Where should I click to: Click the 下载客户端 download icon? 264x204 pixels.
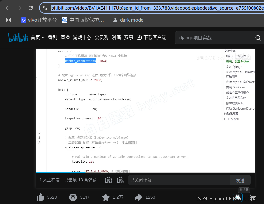pyautogui.click(x=139, y=37)
